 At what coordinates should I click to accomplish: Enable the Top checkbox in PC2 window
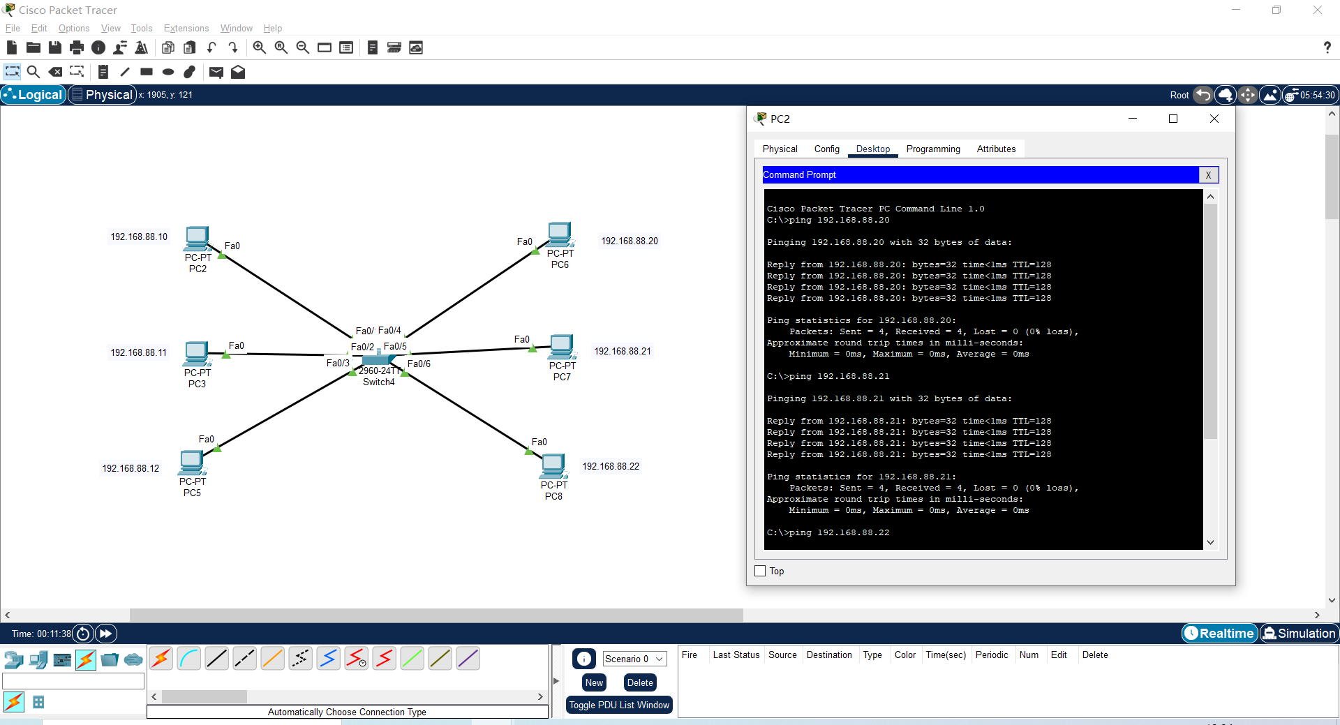(761, 571)
